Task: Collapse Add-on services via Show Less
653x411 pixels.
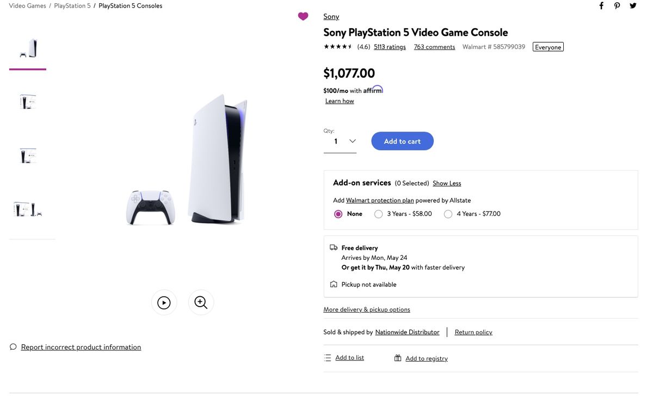Action: pyautogui.click(x=446, y=183)
